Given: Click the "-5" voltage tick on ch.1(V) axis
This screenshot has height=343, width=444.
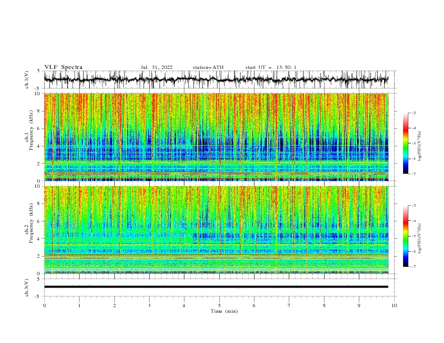Looking at the screenshot, I should tap(38, 89).
